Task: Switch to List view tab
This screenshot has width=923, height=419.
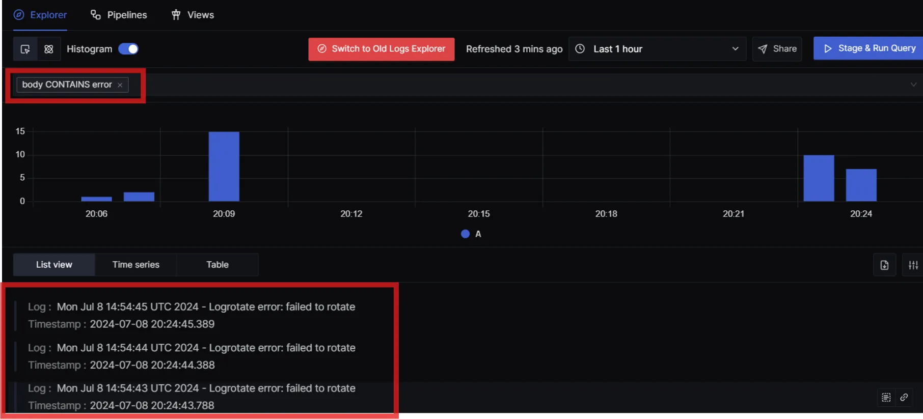Action: [54, 265]
